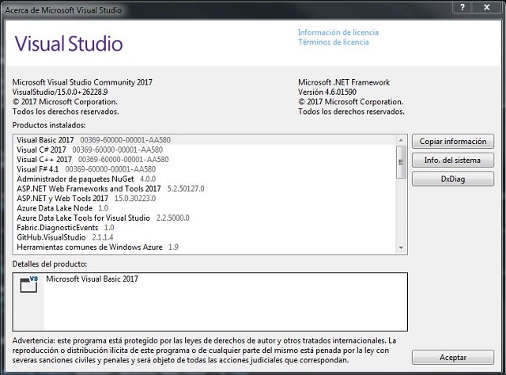Select Azure Data Lake Tools for Visual Studio
Screen dimensions: 506x375
[x=206, y=218]
